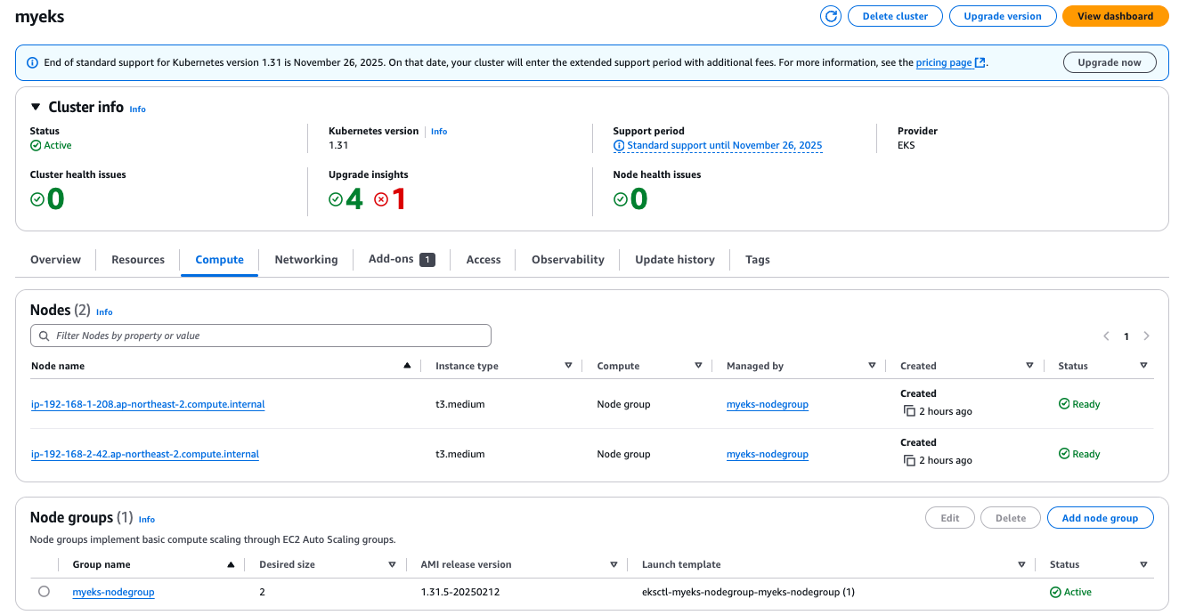
Task: Click Ready status icon for ip-192-168-1-208
Action: (1064, 404)
